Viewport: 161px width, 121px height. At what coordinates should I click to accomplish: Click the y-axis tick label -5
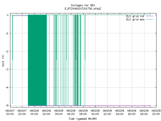pyautogui.click(x=7, y=106)
